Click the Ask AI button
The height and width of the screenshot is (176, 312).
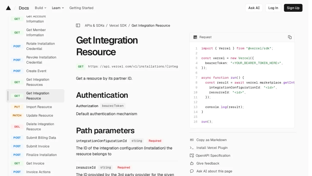point(254,8)
